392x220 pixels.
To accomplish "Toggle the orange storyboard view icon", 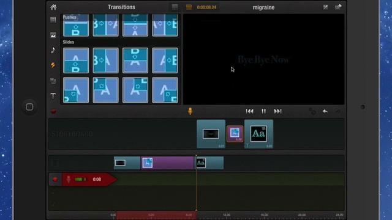I will pos(189,7).
